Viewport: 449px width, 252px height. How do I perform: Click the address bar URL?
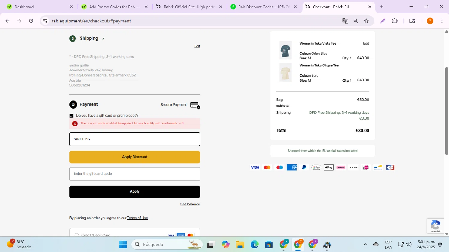(91, 21)
